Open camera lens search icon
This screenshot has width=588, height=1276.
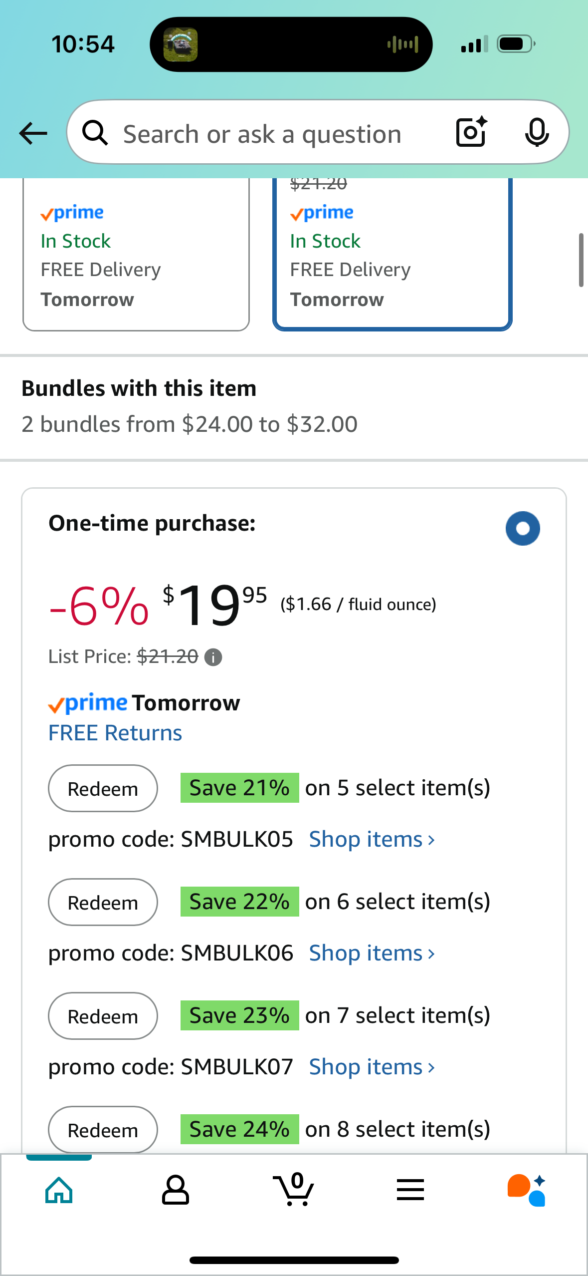click(471, 132)
